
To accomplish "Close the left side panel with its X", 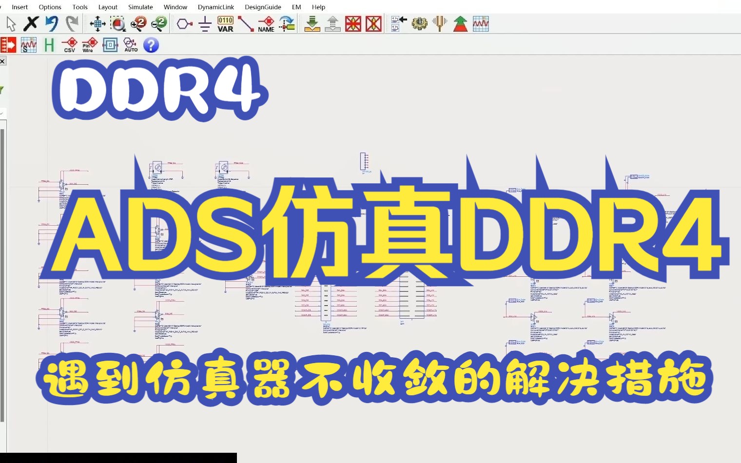I will pos(2,61).
